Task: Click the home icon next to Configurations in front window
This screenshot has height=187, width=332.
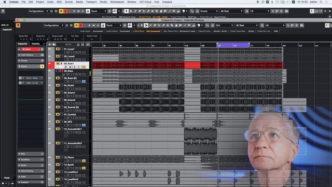Action: pyautogui.click(x=67, y=25)
